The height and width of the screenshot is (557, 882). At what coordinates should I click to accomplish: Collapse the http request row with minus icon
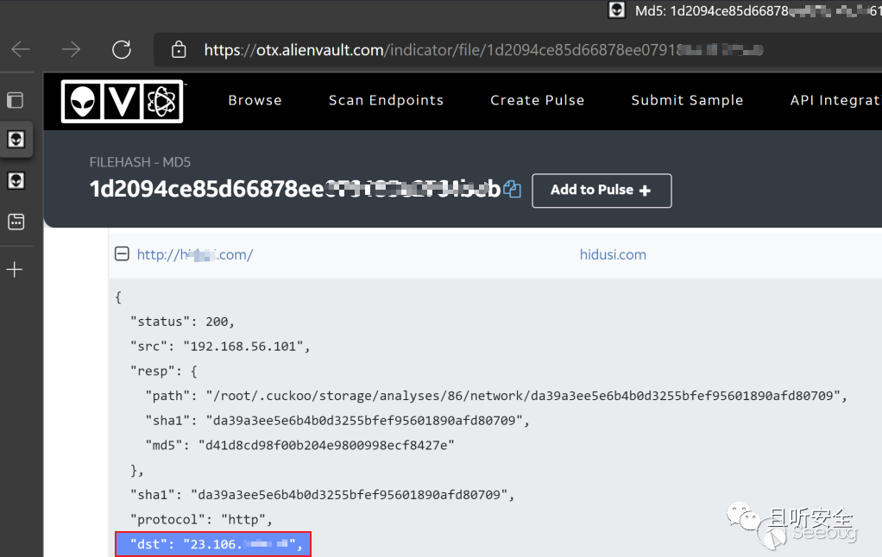pos(122,254)
